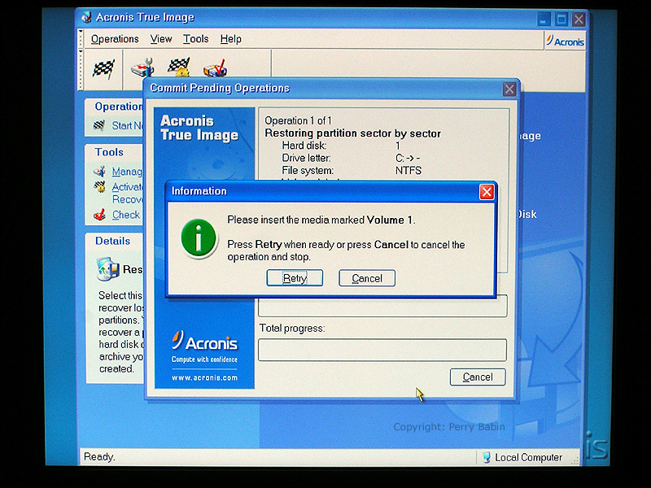651x488 pixels.
Task: Click the Tools header in the sidebar
Action: [x=109, y=152]
